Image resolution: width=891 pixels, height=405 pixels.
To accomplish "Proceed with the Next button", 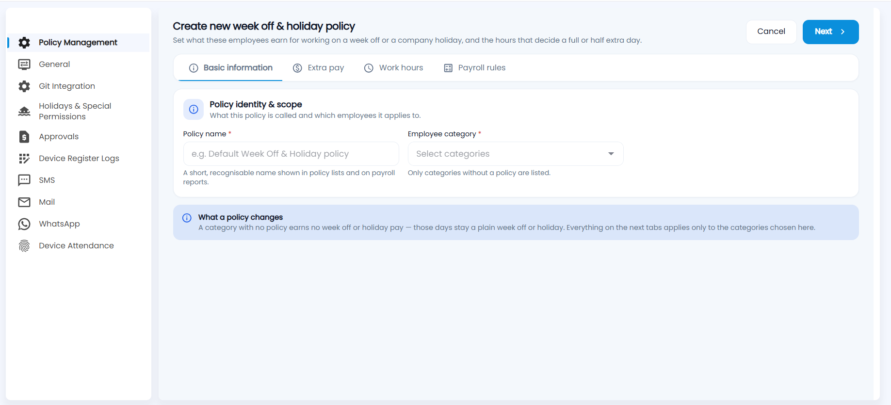I will (x=830, y=32).
